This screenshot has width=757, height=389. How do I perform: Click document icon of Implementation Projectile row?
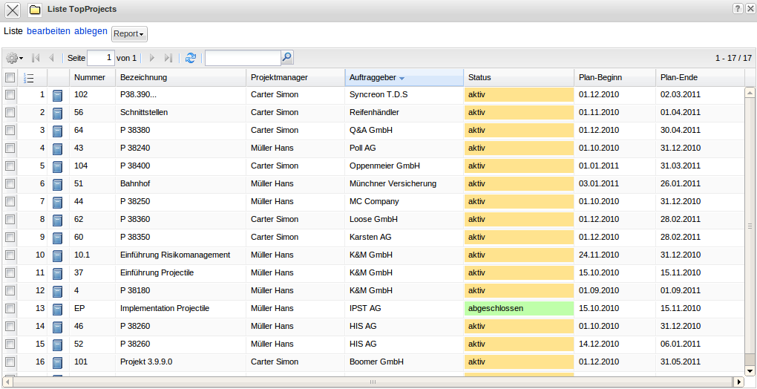pos(58,309)
